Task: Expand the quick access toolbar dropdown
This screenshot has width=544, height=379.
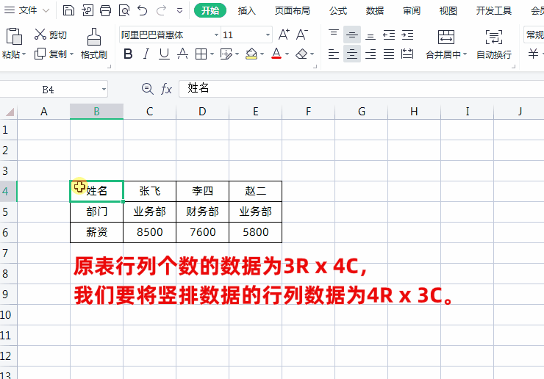Action: 179,11
